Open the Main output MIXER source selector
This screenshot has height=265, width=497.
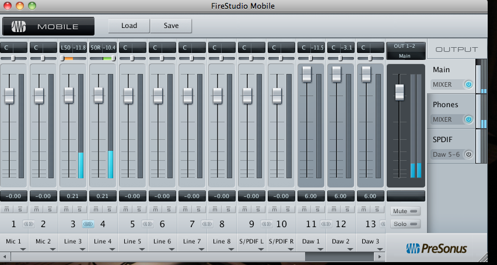click(x=446, y=84)
